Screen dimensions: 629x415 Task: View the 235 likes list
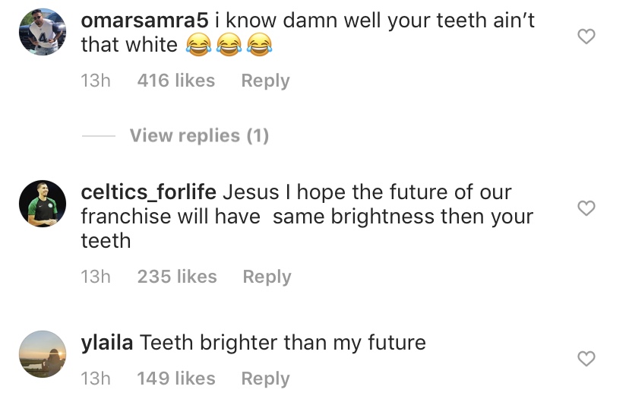pos(177,277)
